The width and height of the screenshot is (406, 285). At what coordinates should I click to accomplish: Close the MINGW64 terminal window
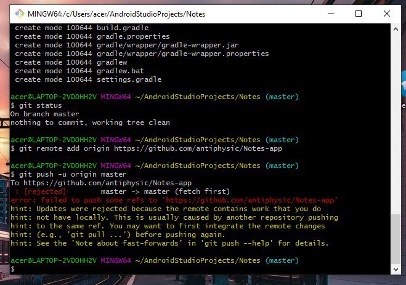point(386,14)
